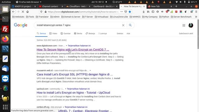Click the eye extension icon

(162, 12)
